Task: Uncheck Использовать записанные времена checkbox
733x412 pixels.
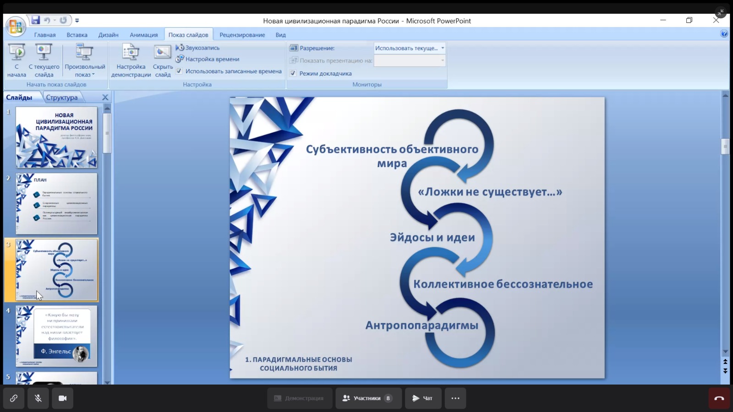Action: pyautogui.click(x=179, y=71)
